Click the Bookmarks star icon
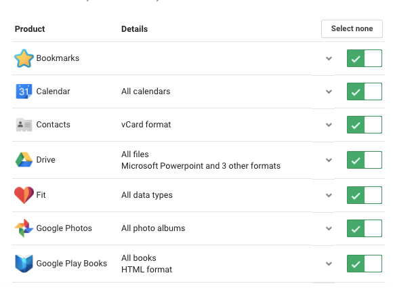 (x=24, y=58)
